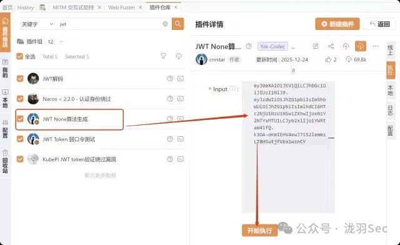Run terminal icon for KubePi JWT plugin
This screenshot has width=400, height=245.
(181, 159)
